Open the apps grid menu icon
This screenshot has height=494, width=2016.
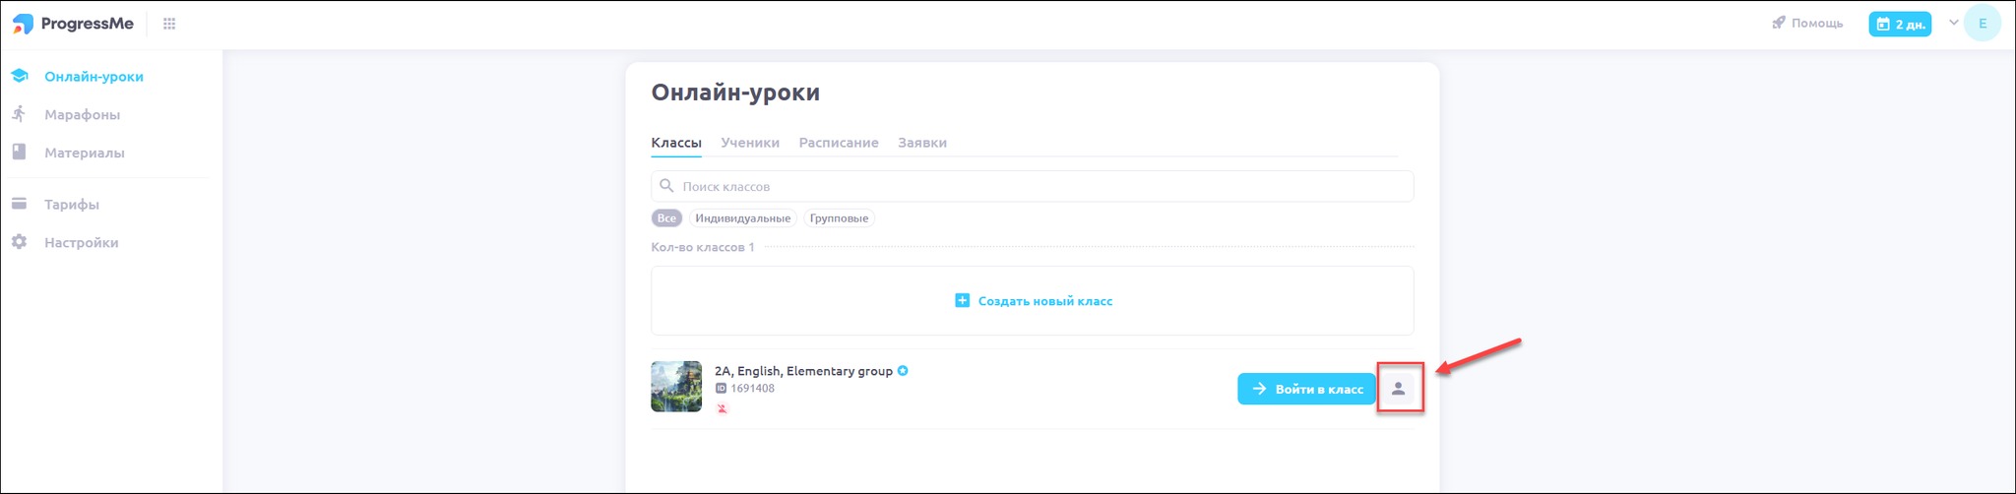[169, 24]
